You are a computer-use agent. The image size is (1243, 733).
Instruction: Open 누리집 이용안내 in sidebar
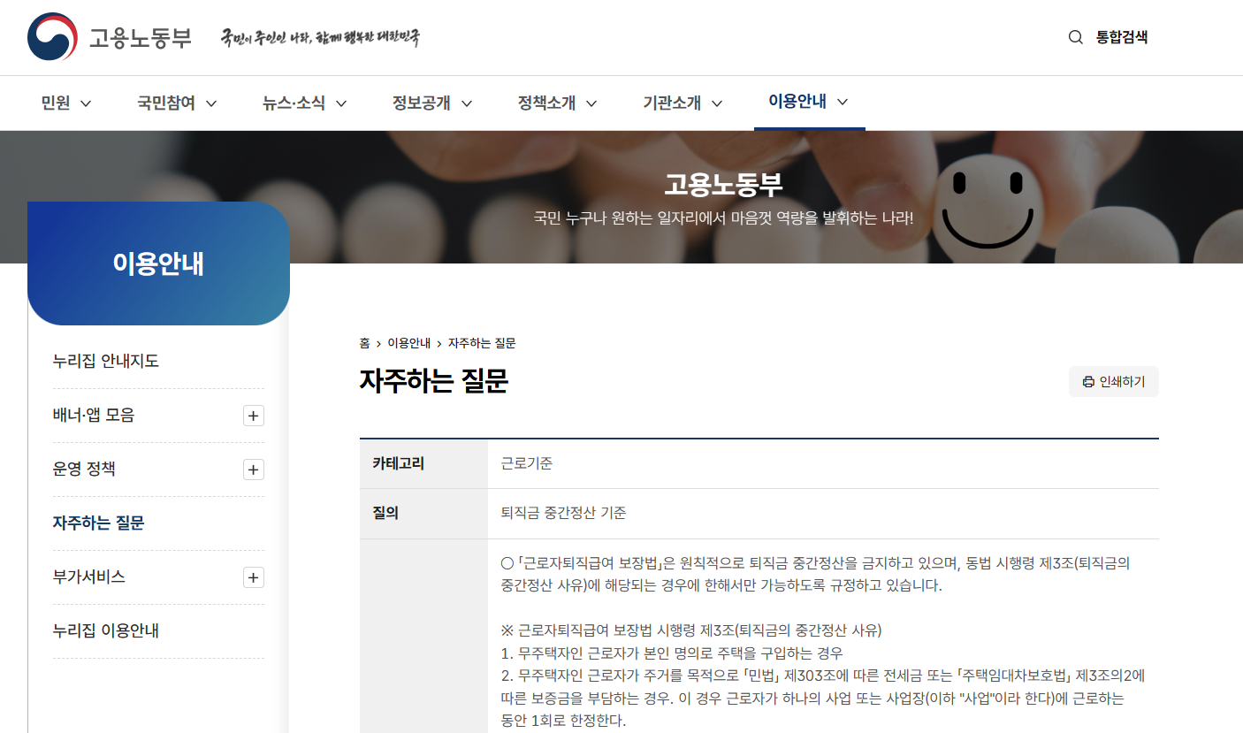click(106, 630)
